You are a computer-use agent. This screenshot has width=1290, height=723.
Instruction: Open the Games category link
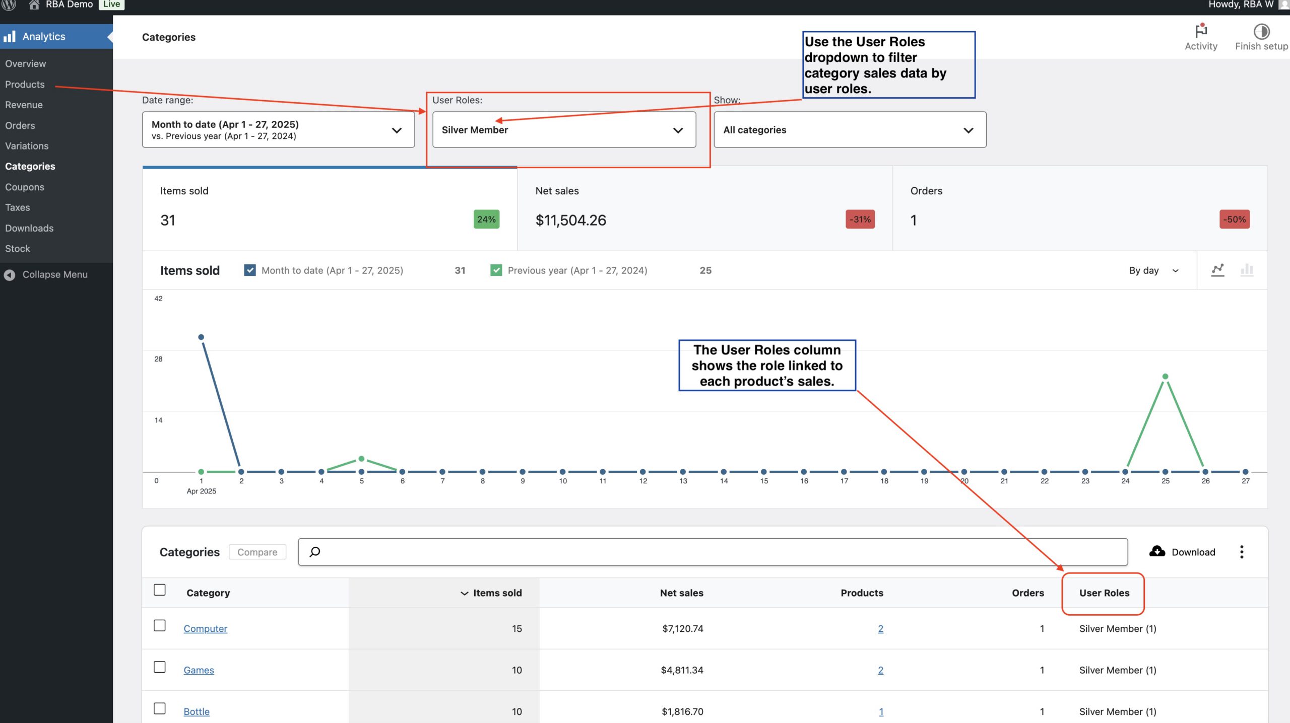click(x=199, y=670)
